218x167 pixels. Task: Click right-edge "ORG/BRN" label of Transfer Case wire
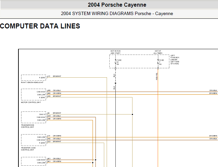(x=213, y=136)
